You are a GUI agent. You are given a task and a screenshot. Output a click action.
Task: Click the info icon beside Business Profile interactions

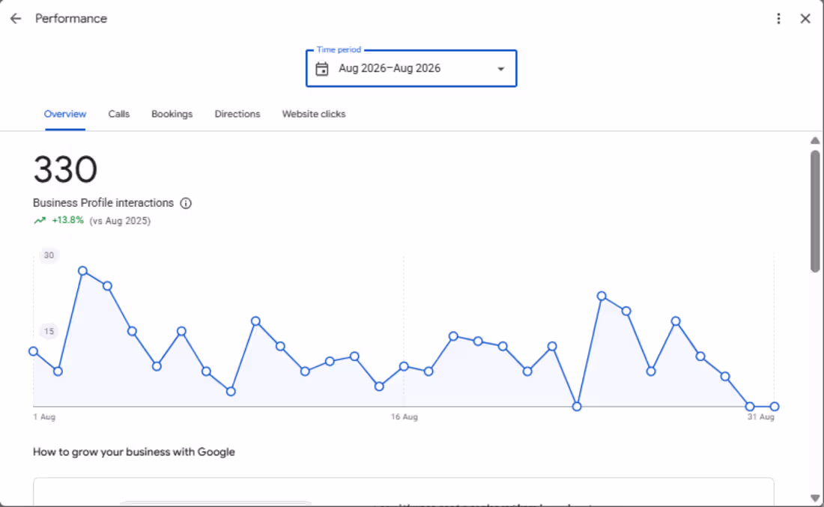[186, 204]
